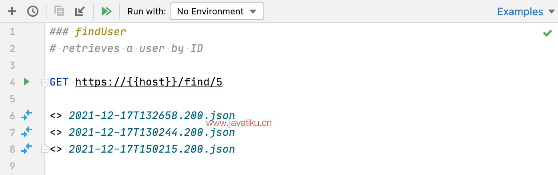The width and height of the screenshot is (558, 175).
Task: Click the grayed-out copy icon in toolbar
Action: click(x=59, y=11)
